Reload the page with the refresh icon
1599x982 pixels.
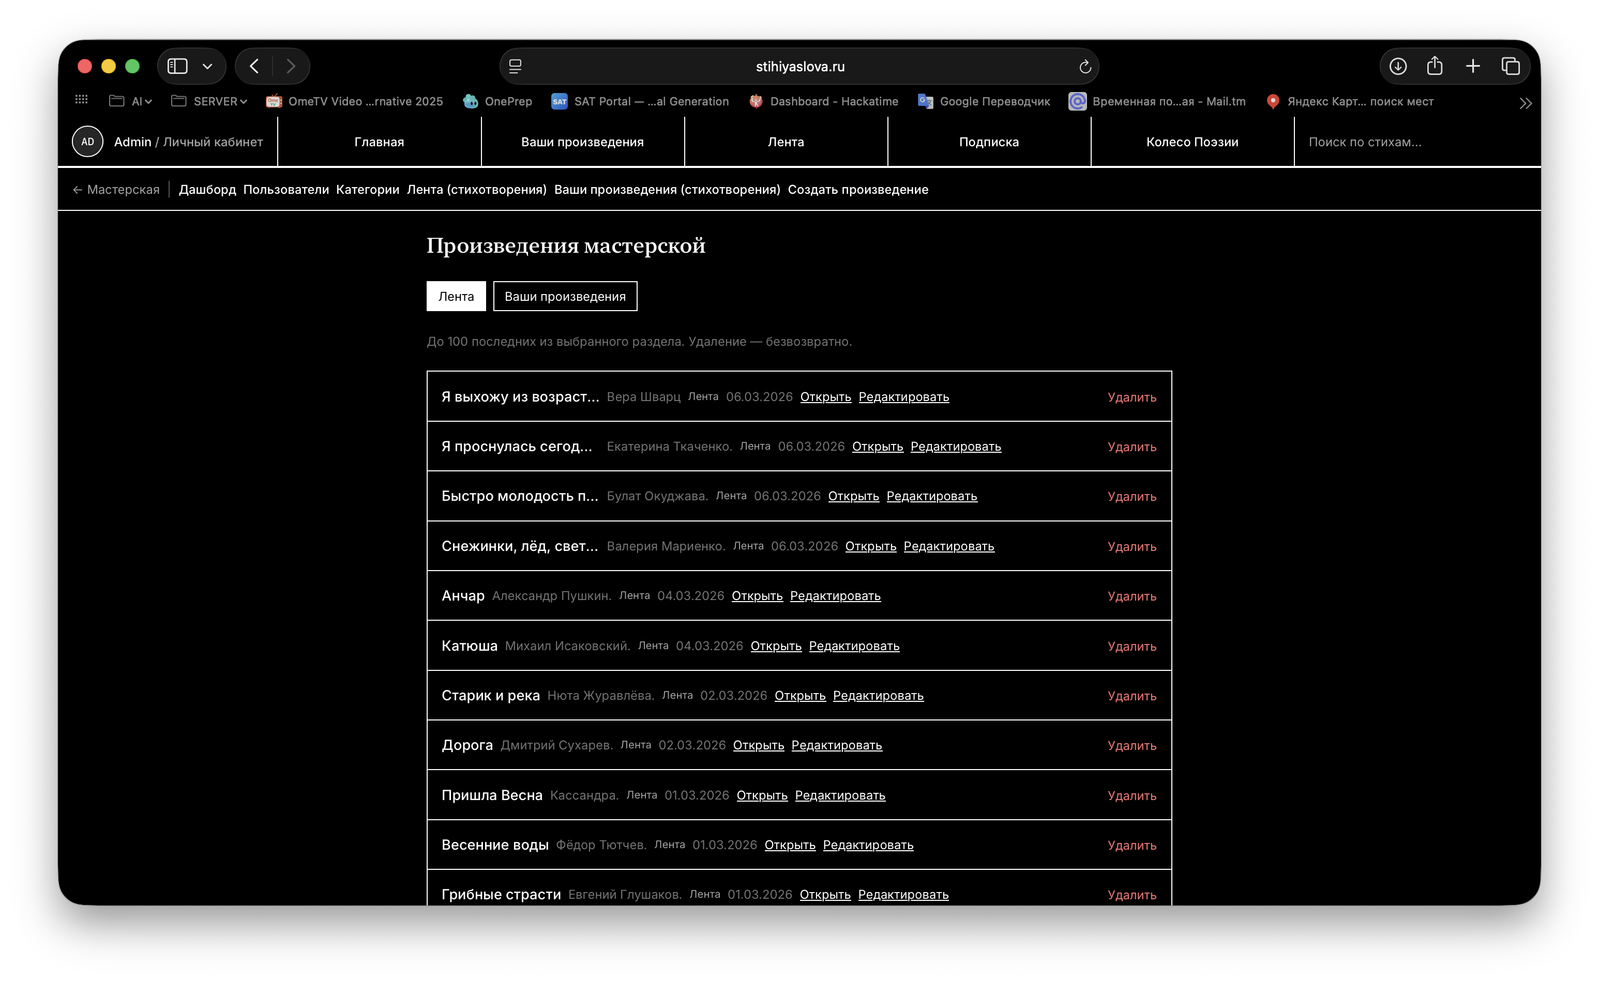(x=1084, y=66)
